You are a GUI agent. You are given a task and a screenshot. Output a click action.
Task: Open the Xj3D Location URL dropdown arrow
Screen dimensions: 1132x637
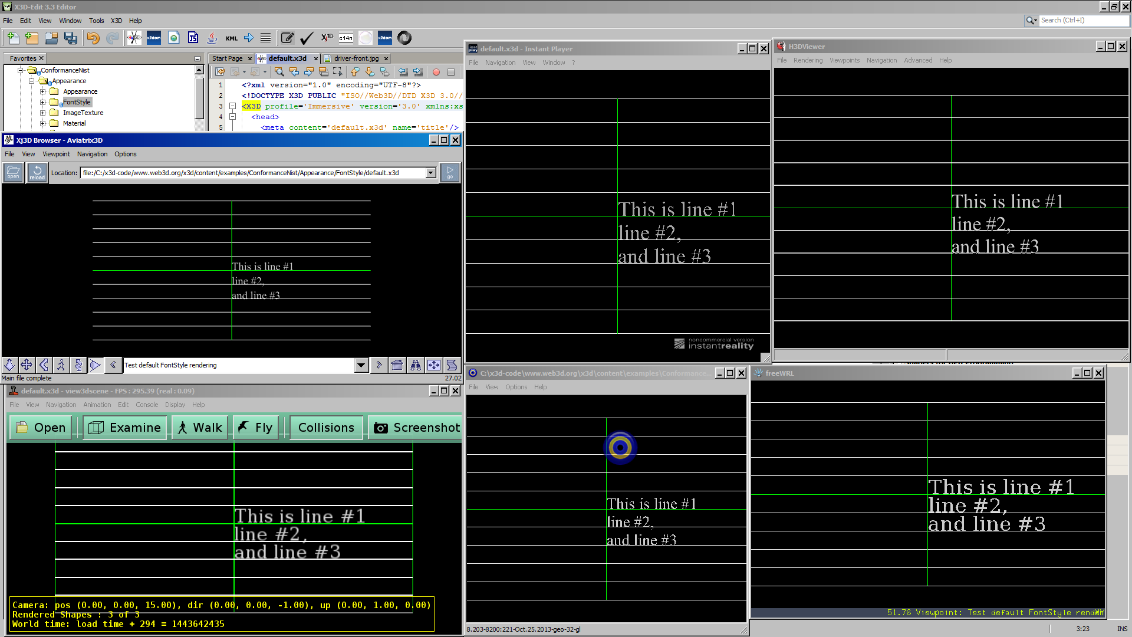tap(431, 173)
